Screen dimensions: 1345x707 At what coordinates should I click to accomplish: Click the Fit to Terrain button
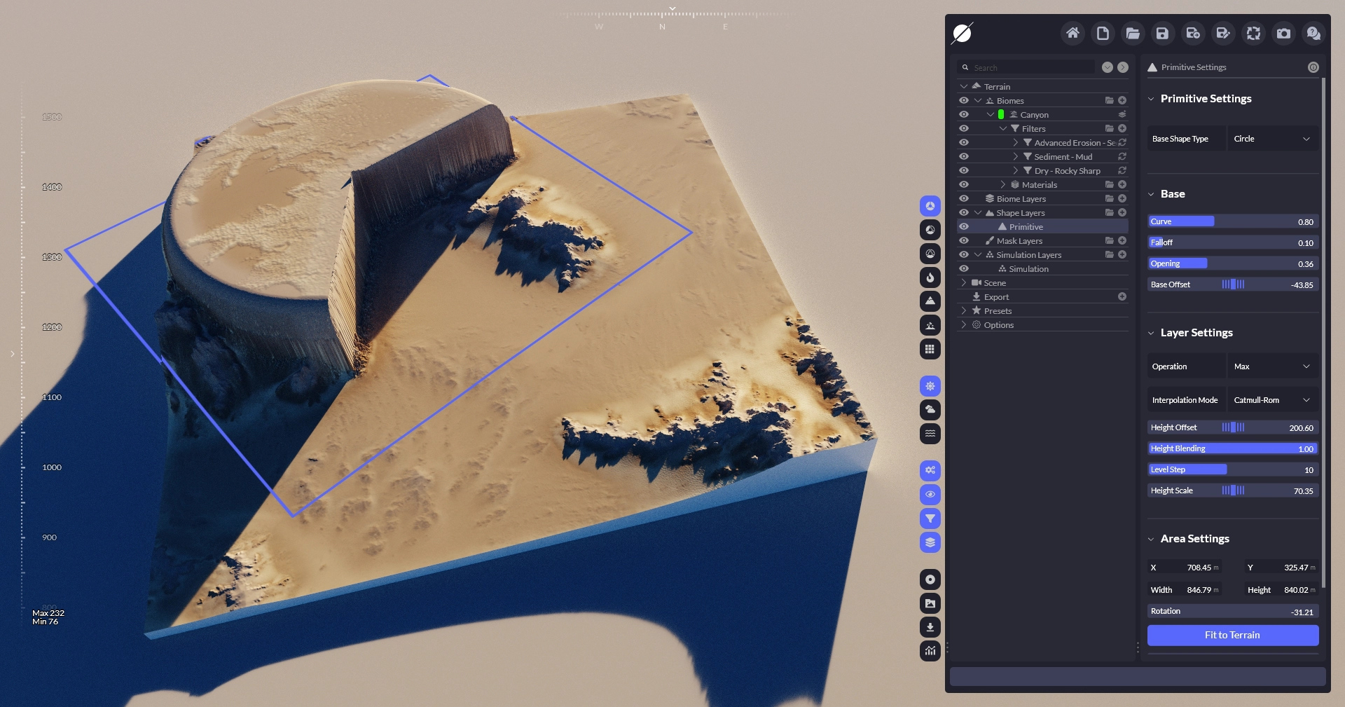[1232, 635]
